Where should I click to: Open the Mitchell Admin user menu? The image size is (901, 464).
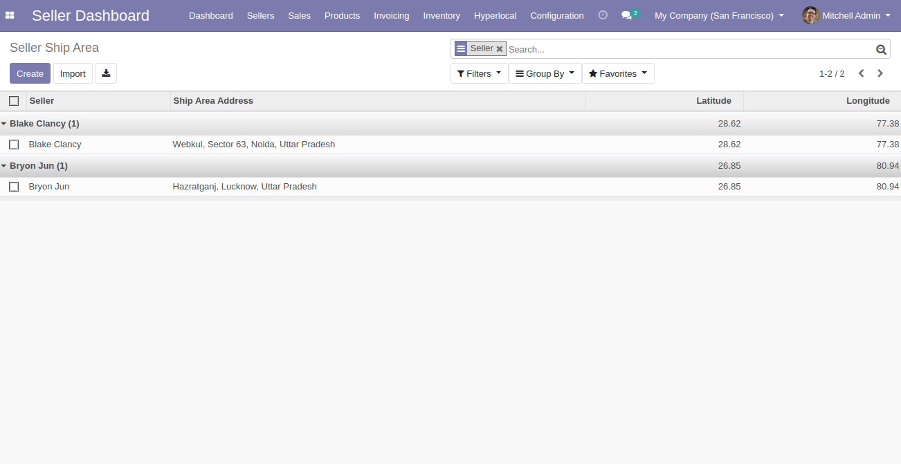click(846, 15)
